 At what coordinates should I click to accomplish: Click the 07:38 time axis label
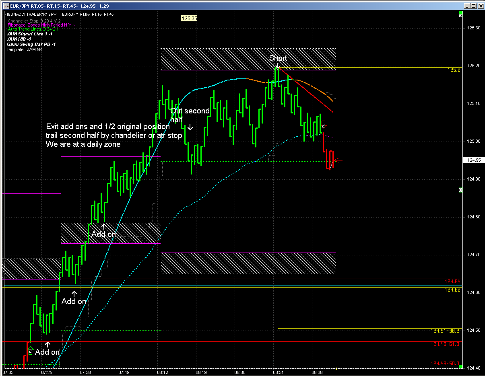[x=85, y=372]
